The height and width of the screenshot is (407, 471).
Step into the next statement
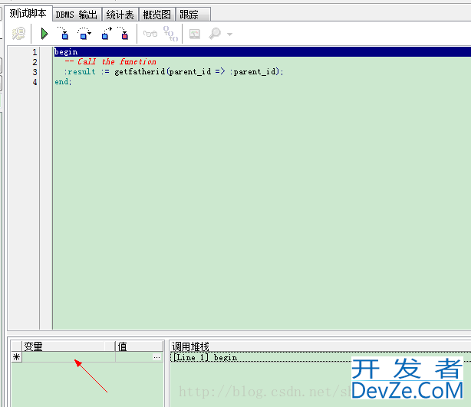click(64, 33)
